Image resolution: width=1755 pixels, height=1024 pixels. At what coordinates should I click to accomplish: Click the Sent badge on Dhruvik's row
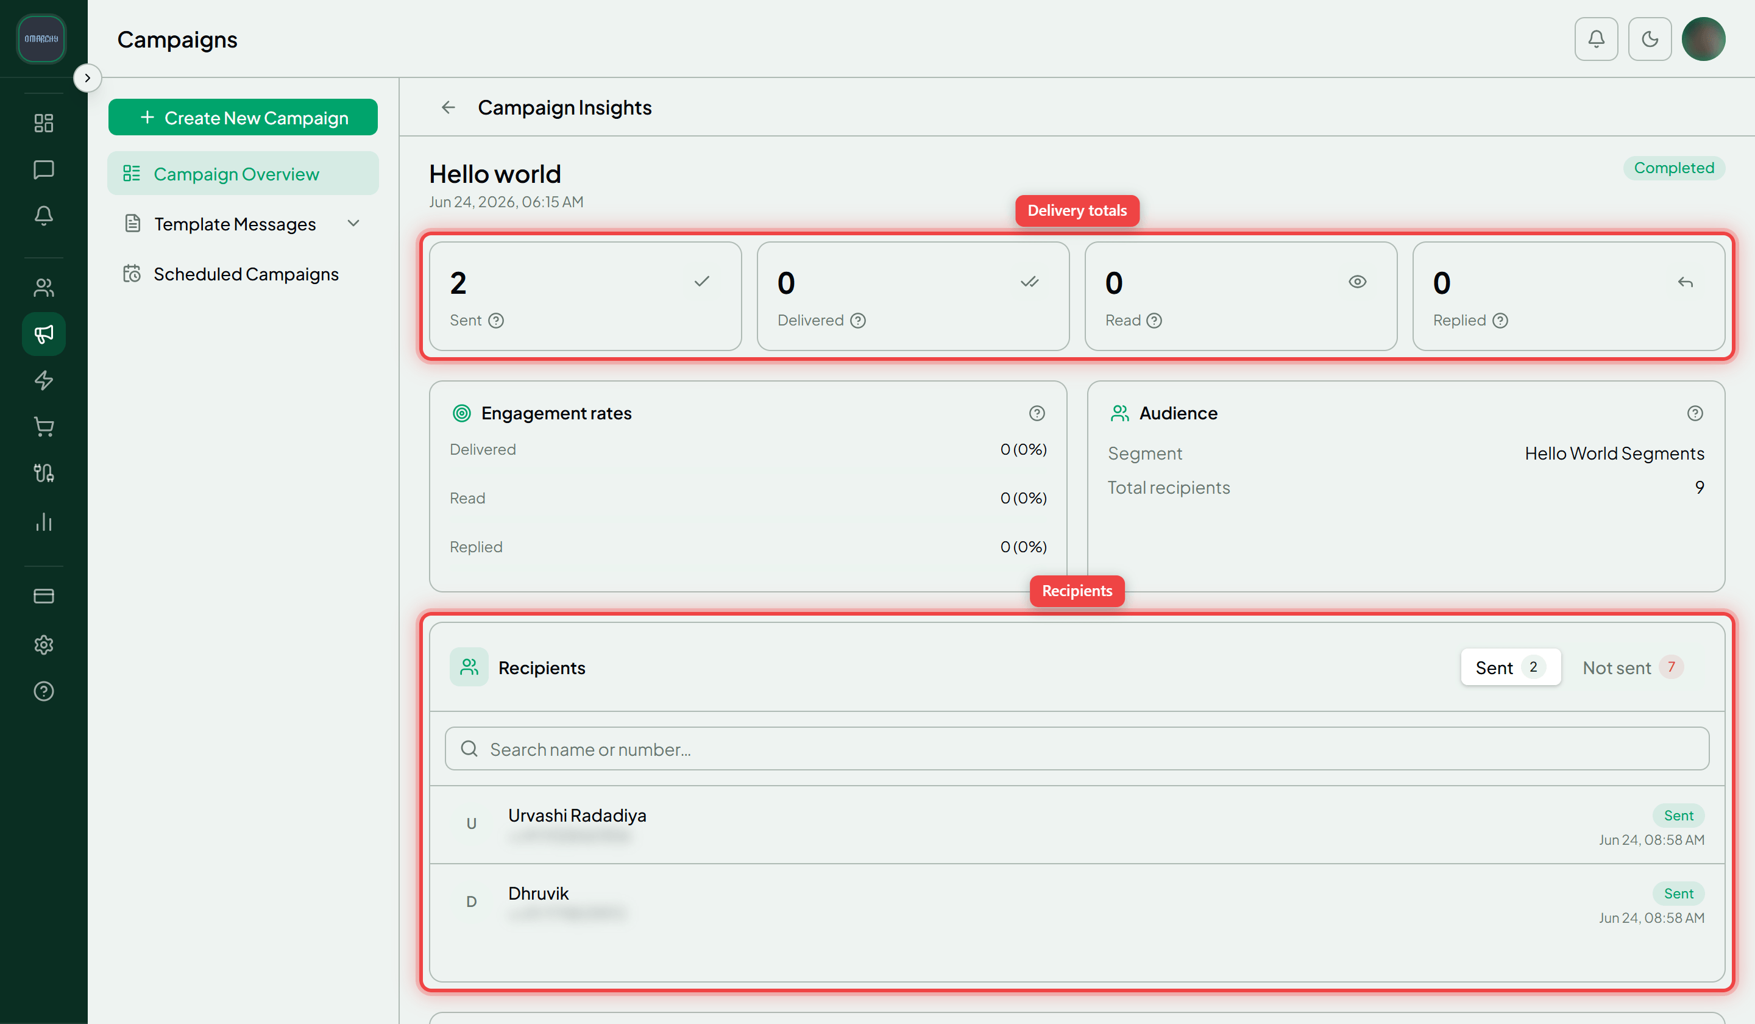point(1678,893)
